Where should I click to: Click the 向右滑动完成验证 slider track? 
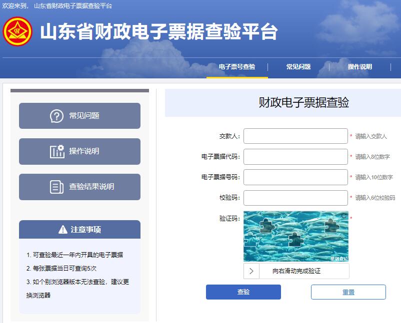click(x=296, y=271)
